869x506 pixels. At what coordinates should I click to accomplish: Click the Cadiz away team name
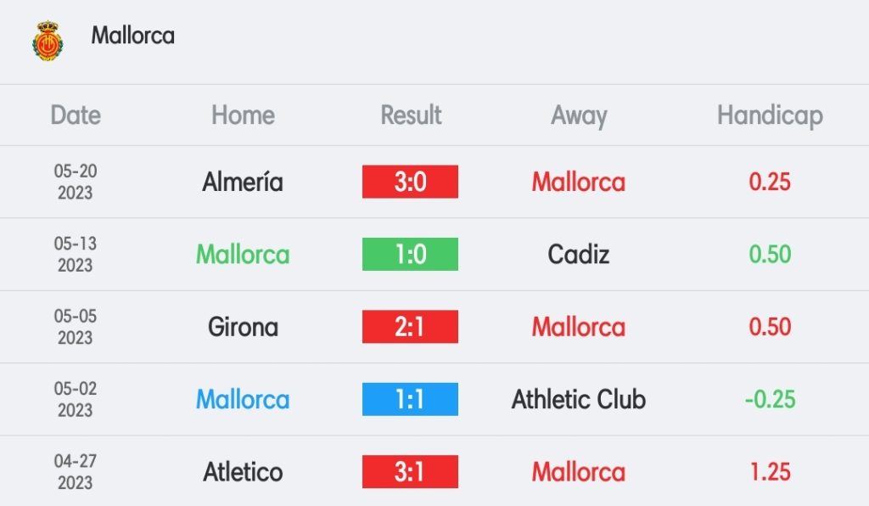pos(579,255)
